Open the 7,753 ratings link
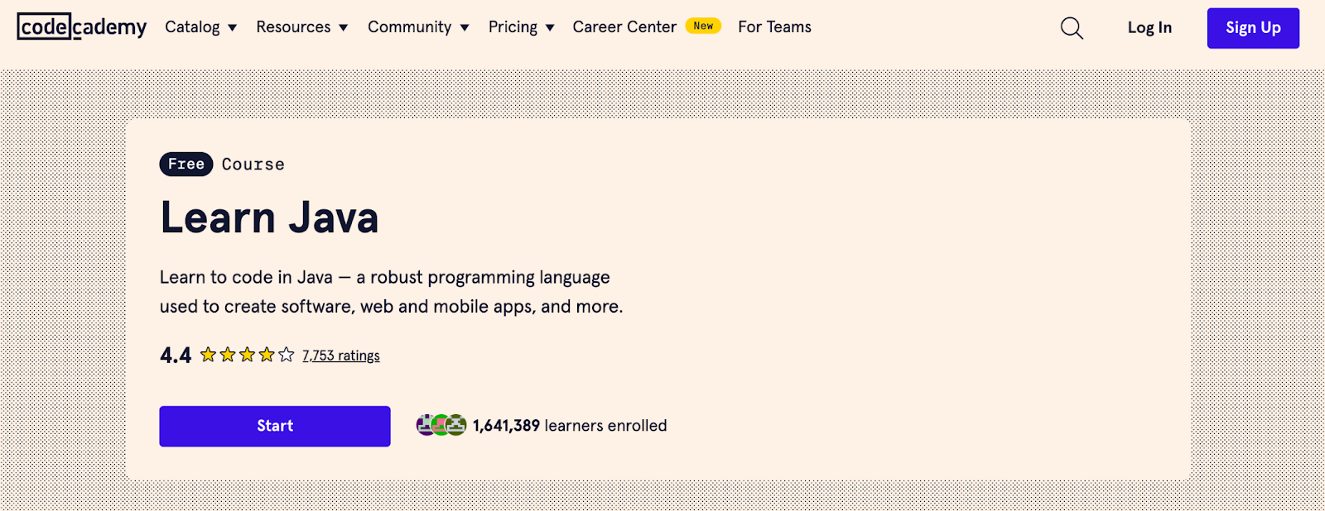Screen dimensions: 1325x511 coord(340,356)
